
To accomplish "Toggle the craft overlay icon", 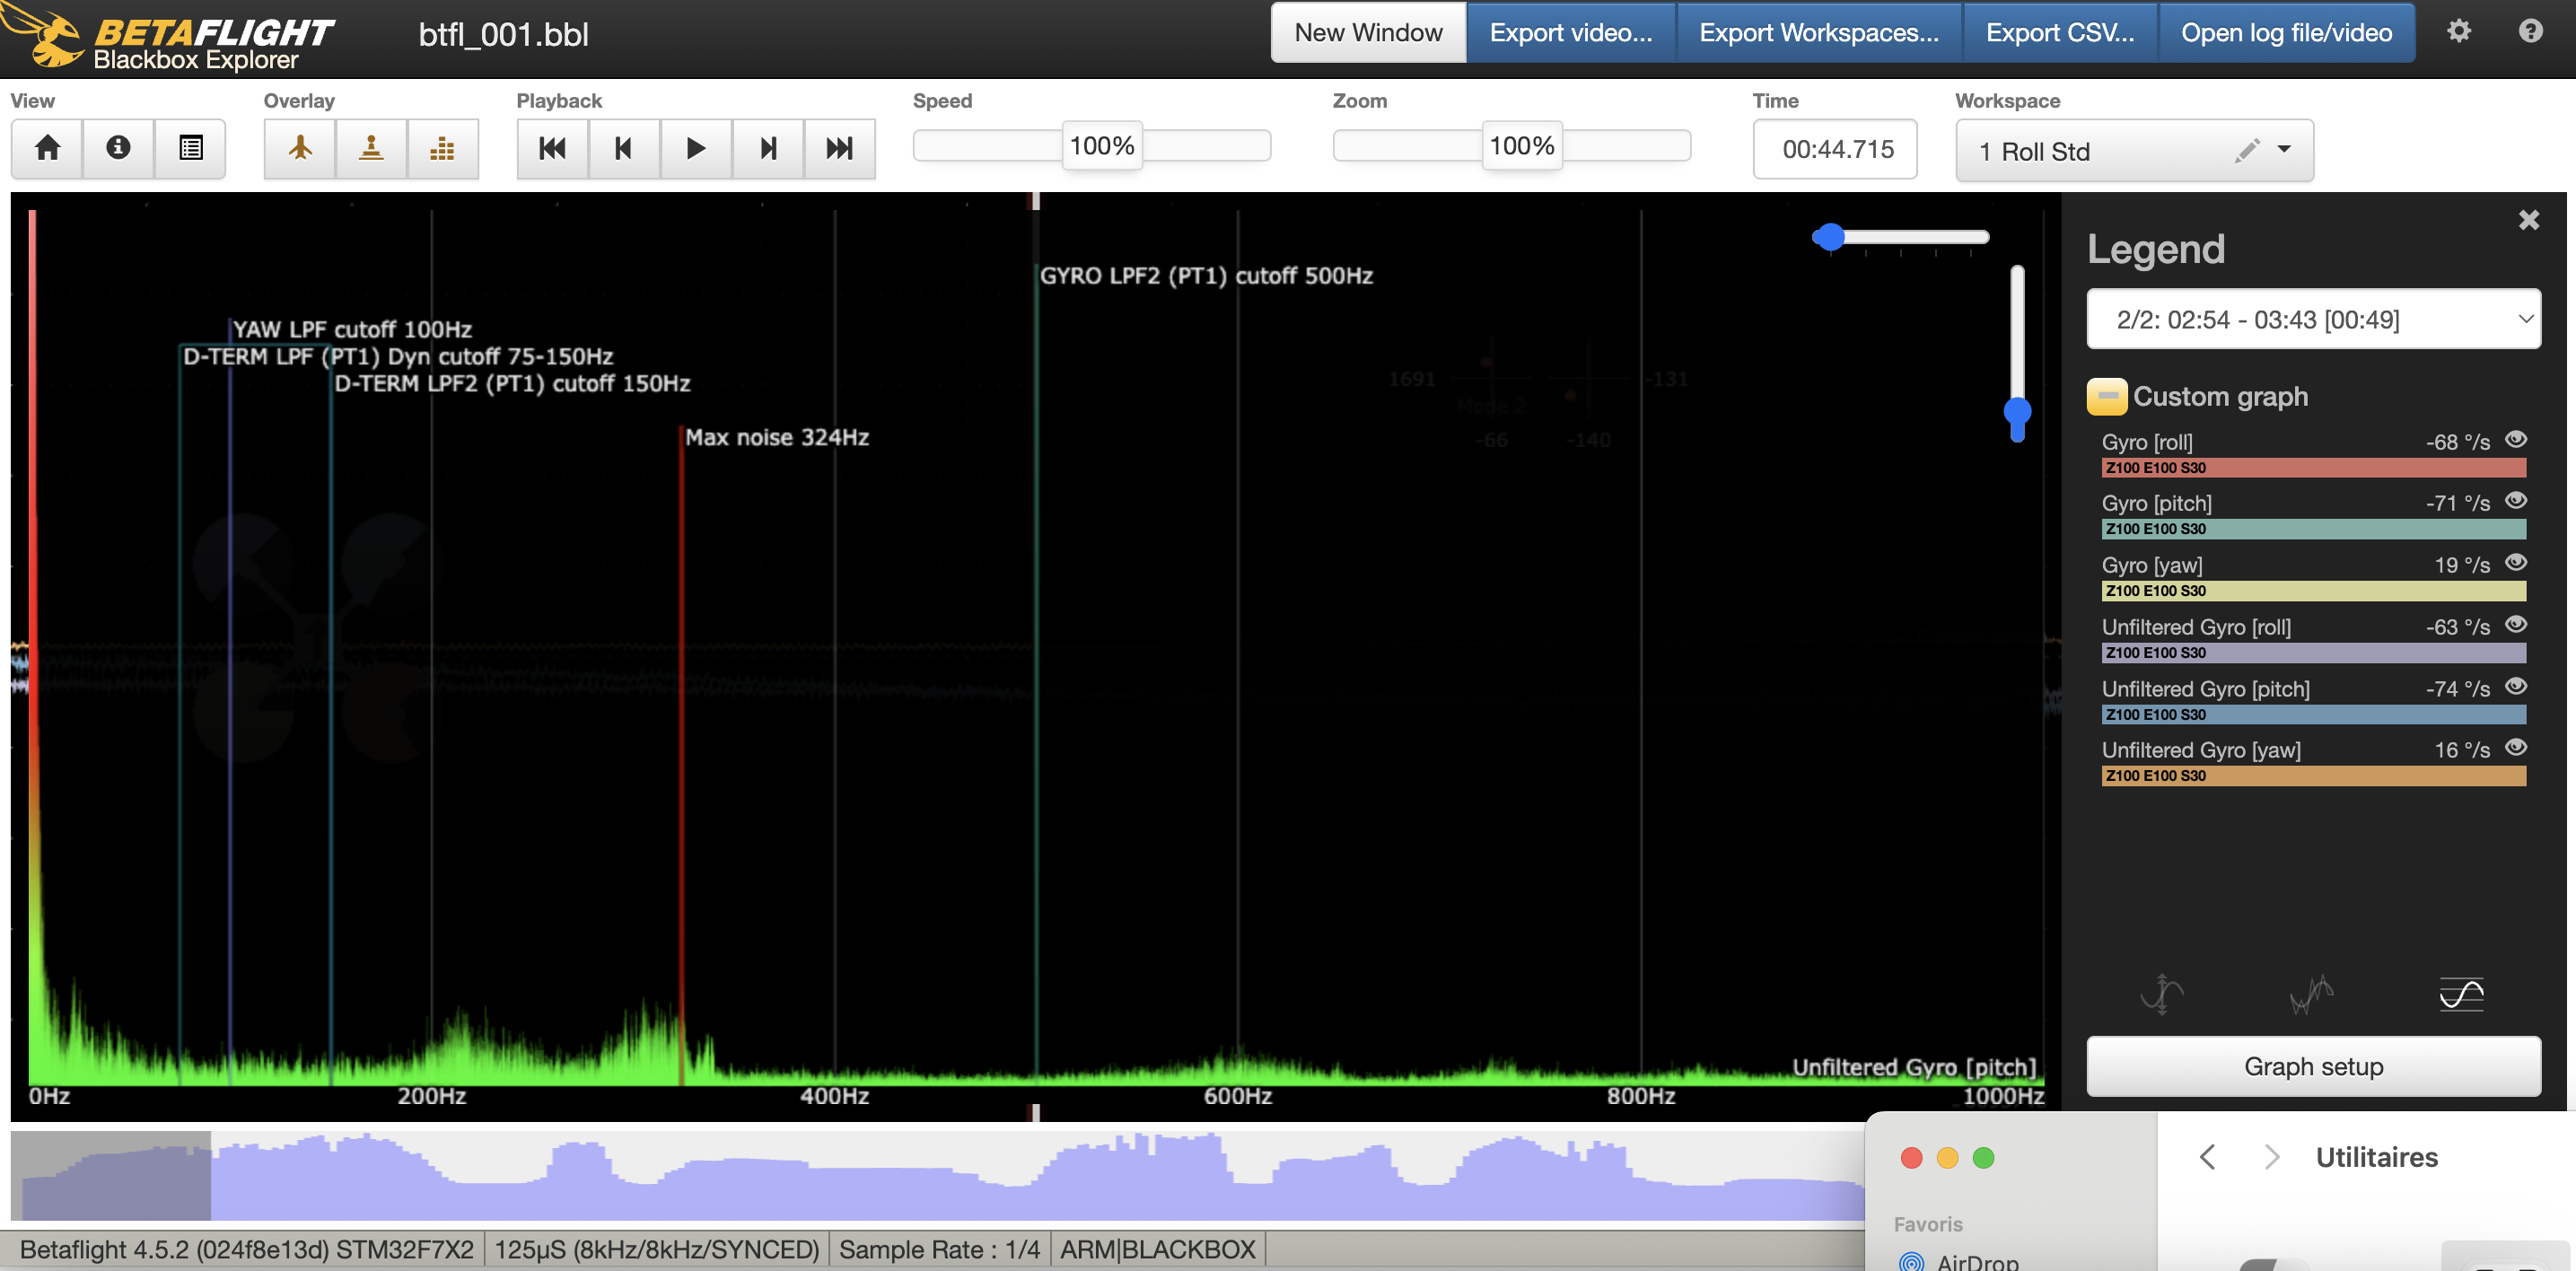I will coord(300,148).
